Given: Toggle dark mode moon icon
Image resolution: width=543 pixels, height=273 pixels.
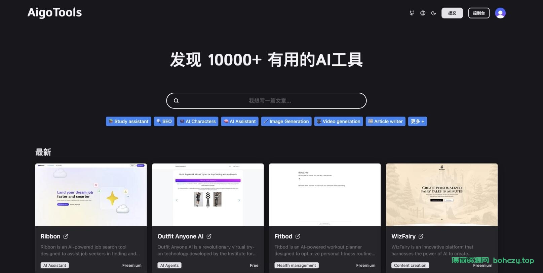Looking at the screenshot, I should pos(433,13).
